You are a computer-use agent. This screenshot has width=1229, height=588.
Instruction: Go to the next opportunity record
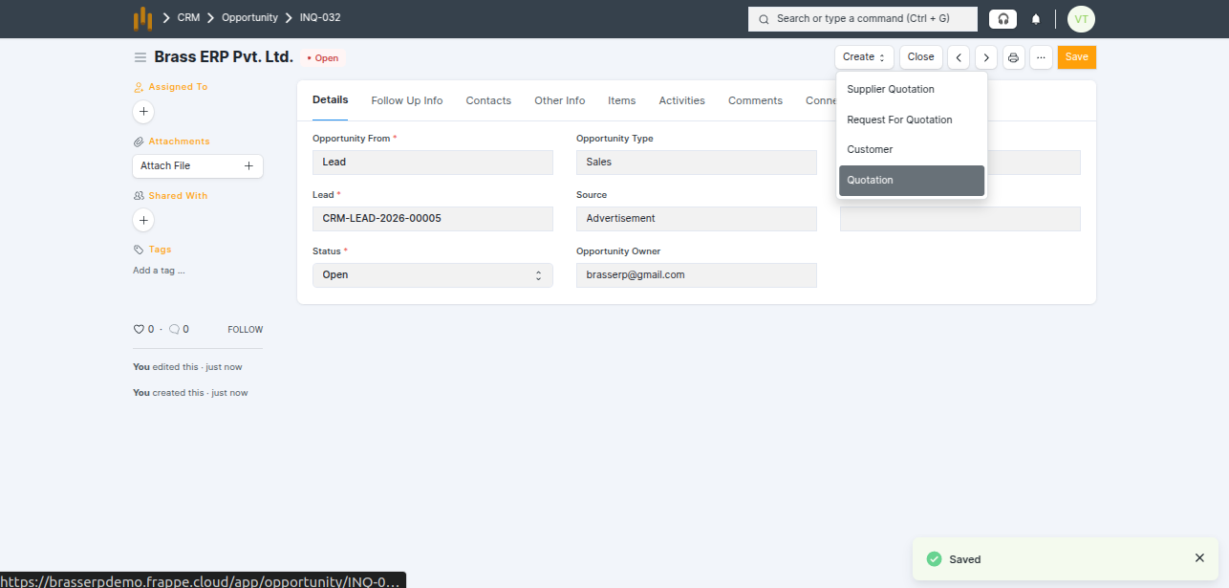(x=986, y=57)
